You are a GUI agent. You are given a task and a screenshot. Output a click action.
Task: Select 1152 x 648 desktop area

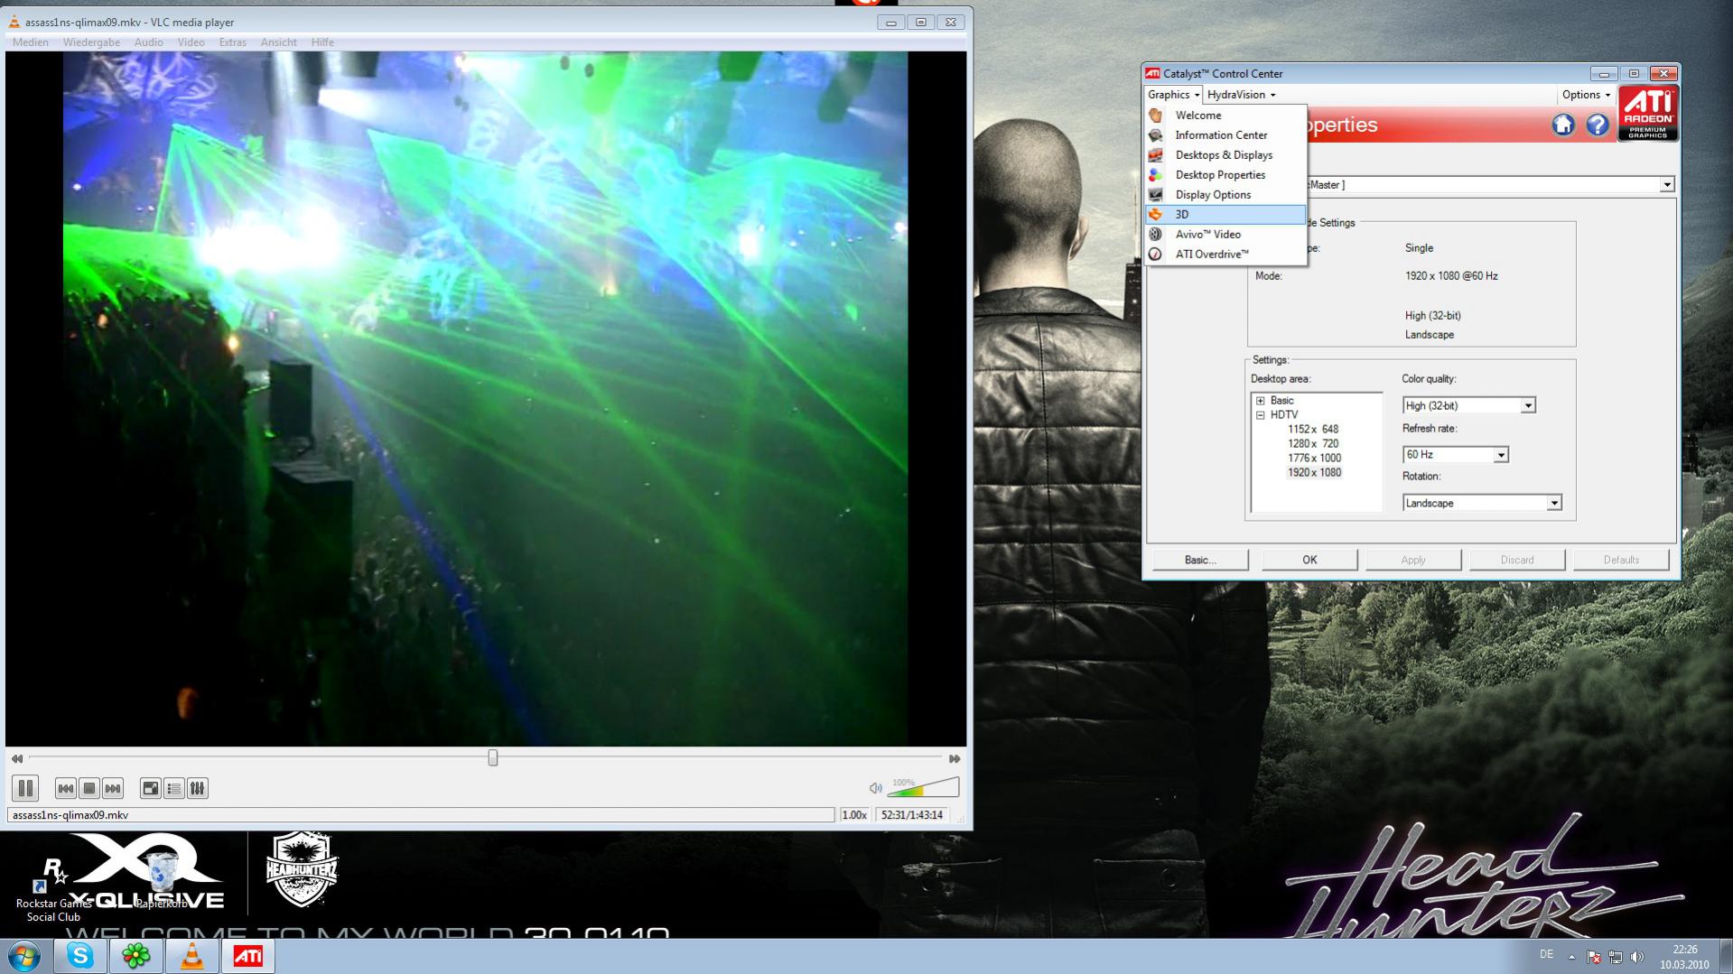click(x=1313, y=430)
